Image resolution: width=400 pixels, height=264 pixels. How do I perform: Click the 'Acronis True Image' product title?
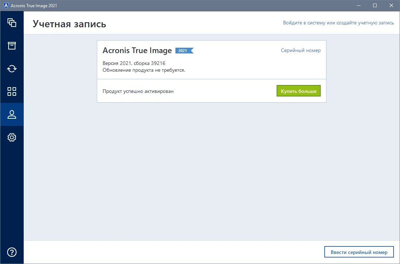point(137,50)
